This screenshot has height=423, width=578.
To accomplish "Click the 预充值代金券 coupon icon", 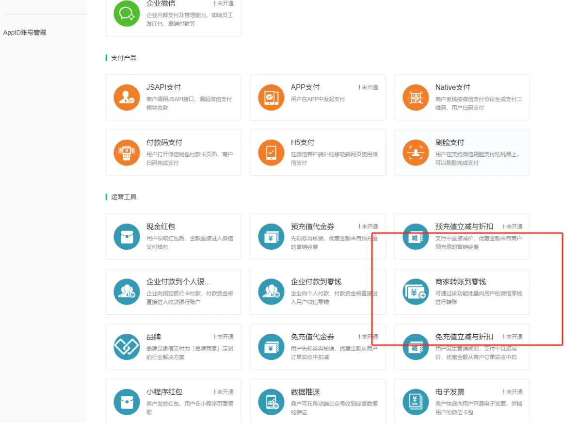I will click(x=271, y=237).
